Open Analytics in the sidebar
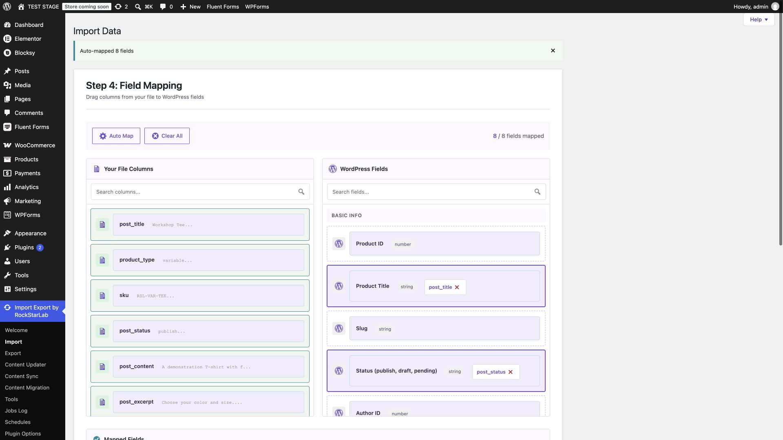Screen dimensions: 783x440 [33, 187]
